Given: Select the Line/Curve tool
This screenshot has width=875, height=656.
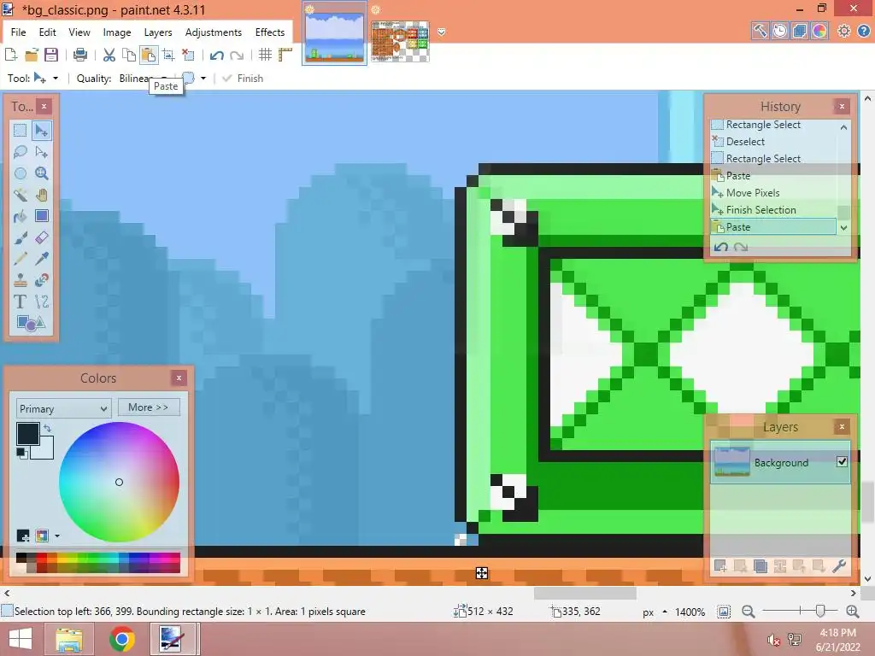Looking at the screenshot, I should (x=41, y=302).
